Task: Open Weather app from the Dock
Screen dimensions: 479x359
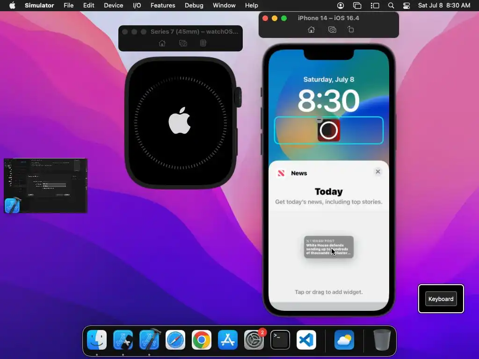Action: [344, 340]
